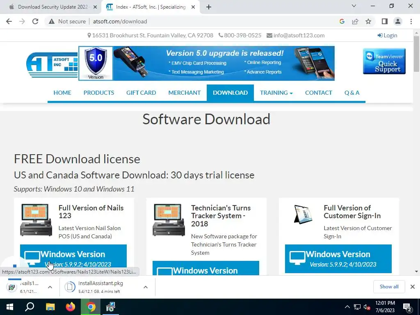Open TeamViewer Quick Support
This screenshot has height=315, width=420.
384,61
